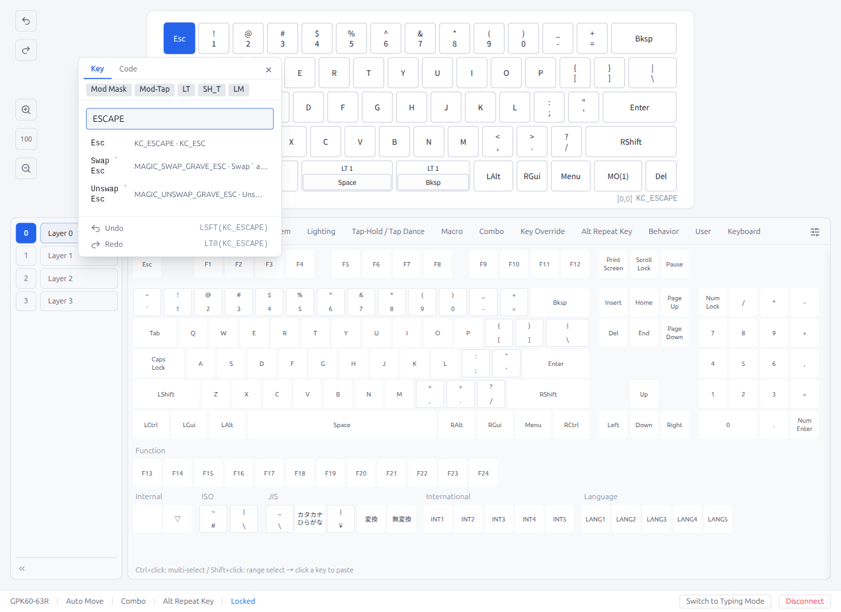Open the keycode panel settings sliders icon
This screenshot has height=612, width=841.
(x=815, y=232)
